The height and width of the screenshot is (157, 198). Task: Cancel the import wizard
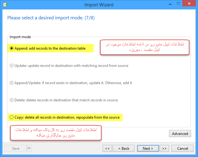tap(182, 149)
